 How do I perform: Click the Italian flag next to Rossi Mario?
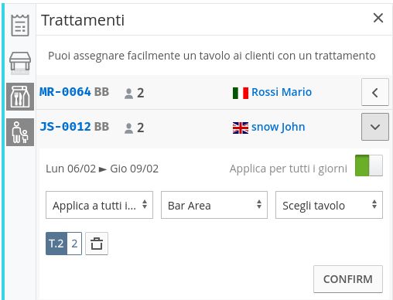241,93
